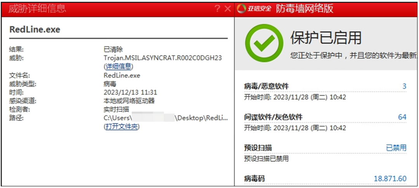
Task: Click the time value 2023/12/13 11:31
Action: 130,92
